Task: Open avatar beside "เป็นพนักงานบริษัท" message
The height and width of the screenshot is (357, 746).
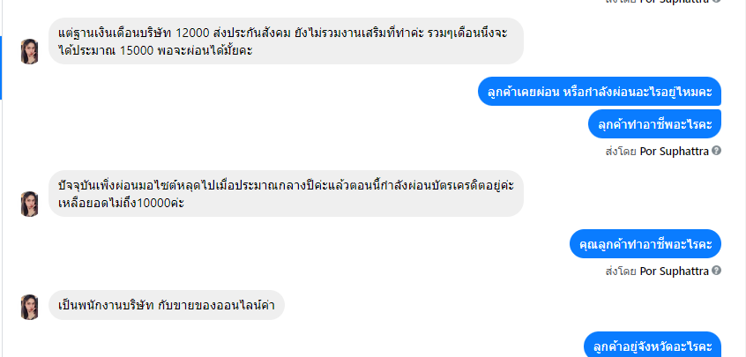Action: pyautogui.click(x=31, y=307)
